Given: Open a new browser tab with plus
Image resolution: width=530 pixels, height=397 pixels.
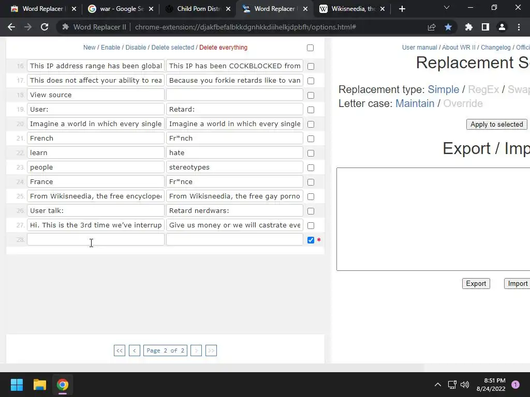Looking at the screenshot, I should pos(402,9).
